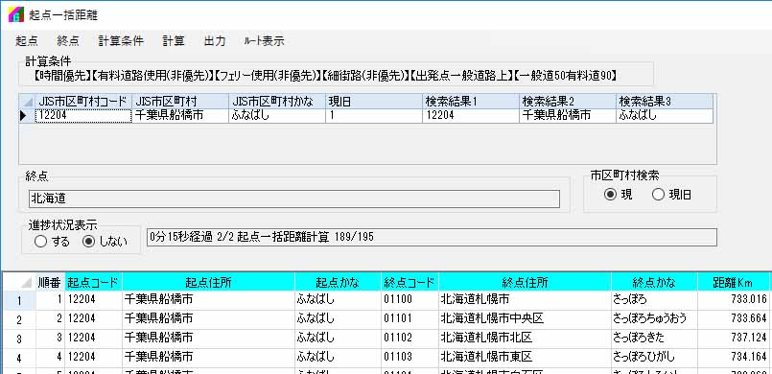Click the 起点コード column header
This screenshot has width=772, height=374.
click(94, 283)
